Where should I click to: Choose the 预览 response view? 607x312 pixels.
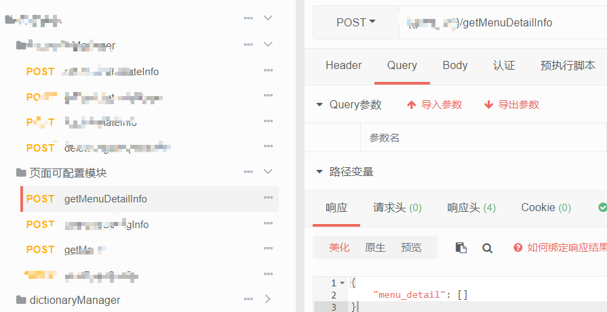click(x=411, y=248)
